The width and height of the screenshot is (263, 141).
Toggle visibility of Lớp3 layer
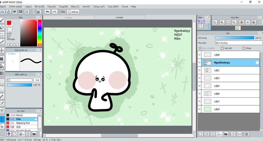tap(199, 78)
